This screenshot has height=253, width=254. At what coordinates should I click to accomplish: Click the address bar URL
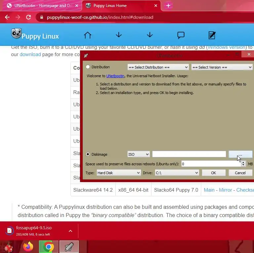pos(100,17)
